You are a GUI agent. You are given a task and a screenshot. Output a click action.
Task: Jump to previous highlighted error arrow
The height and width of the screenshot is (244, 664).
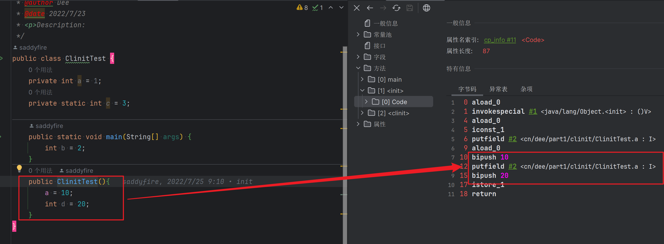point(331,7)
